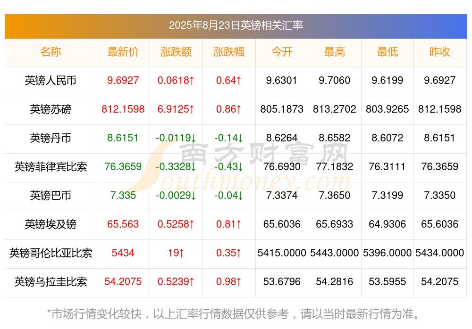This screenshot has width=472, height=329.
Task: Click the disclaimer text *市场行情变化较快
Action: pyautogui.click(x=94, y=314)
